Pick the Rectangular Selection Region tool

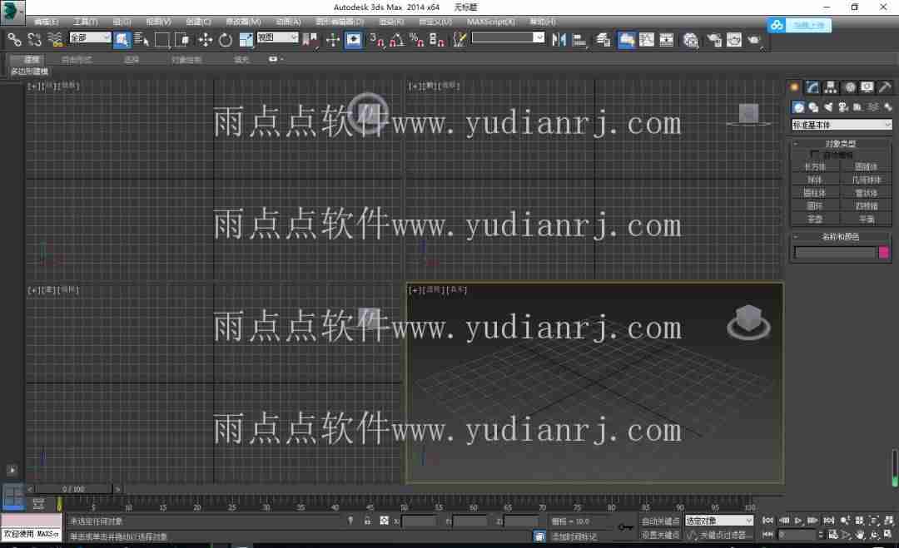pyautogui.click(x=162, y=40)
